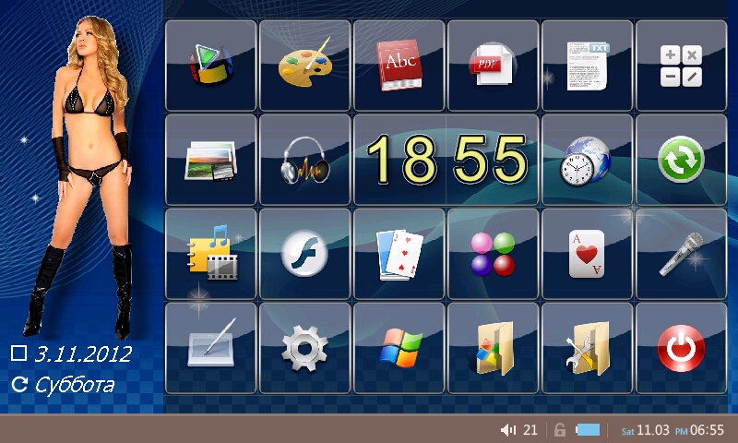Open the video player tile
Screen dimensions: 738x443
(x=211, y=66)
